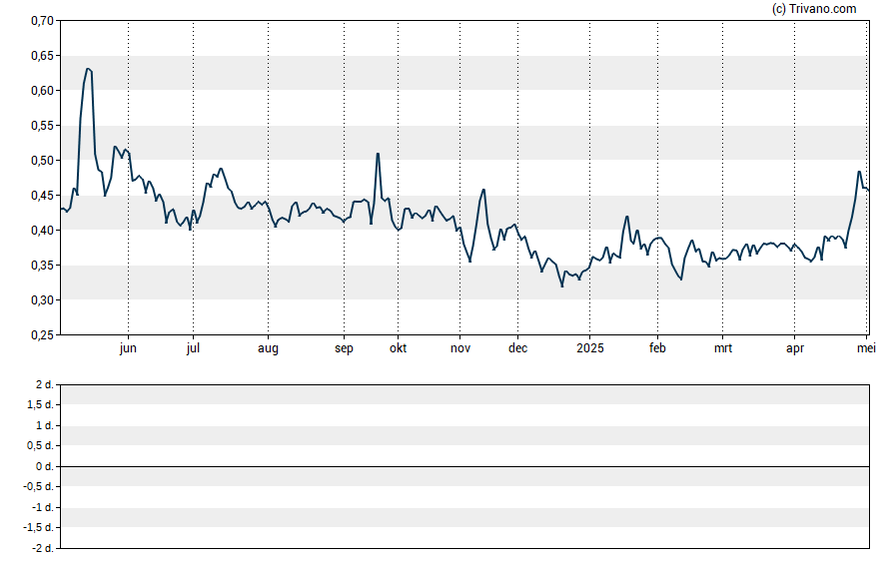Click the 'mei' month label on x-axis
This screenshot has width=887, height=564.
click(866, 348)
